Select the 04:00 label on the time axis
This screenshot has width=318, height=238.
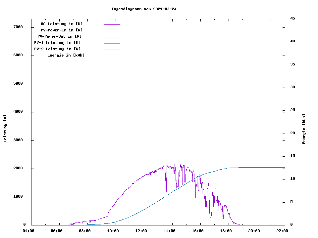pyautogui.click(x=28, y=231)
